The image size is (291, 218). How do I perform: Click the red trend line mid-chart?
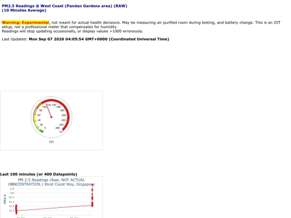coord(54,208)
